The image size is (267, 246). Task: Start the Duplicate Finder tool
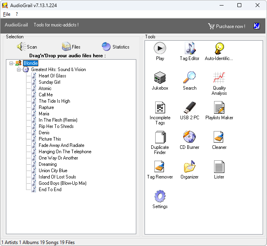point(160,143)
